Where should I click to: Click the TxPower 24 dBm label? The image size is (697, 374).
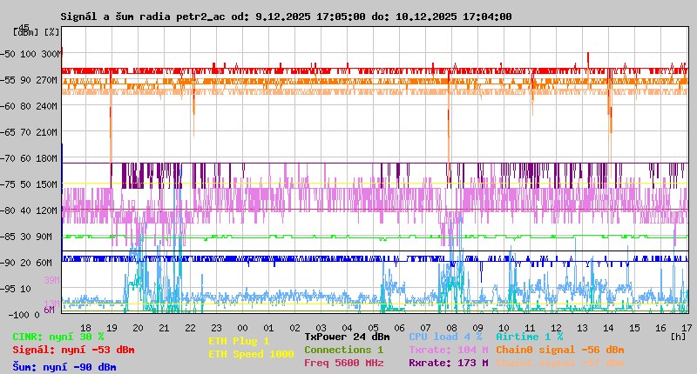coord(347,337)
